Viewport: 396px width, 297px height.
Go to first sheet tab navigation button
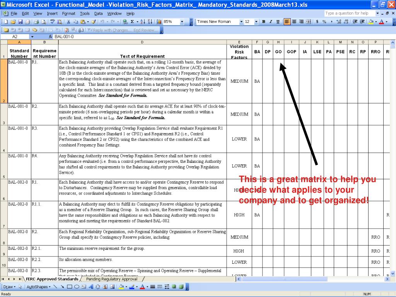3,279
